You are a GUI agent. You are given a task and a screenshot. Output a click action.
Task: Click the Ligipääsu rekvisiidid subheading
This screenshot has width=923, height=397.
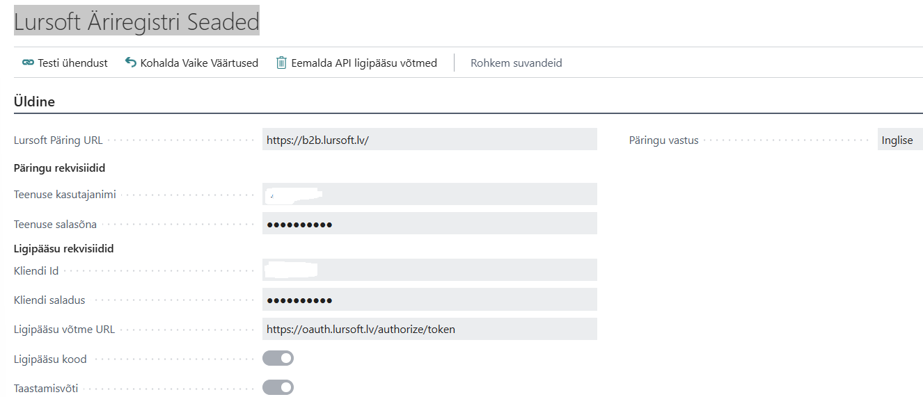point(63,248)
